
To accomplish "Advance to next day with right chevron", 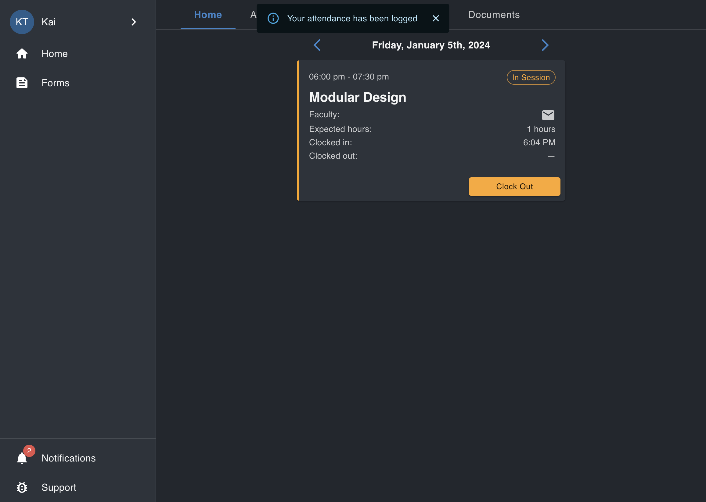I will 545,45.
